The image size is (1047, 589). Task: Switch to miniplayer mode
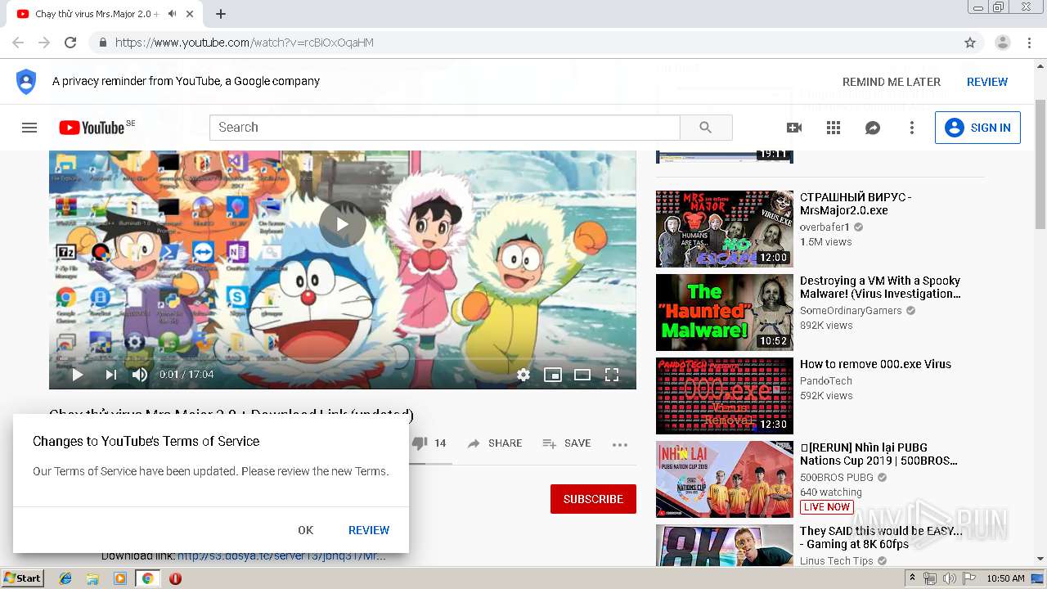click(553, 375)
